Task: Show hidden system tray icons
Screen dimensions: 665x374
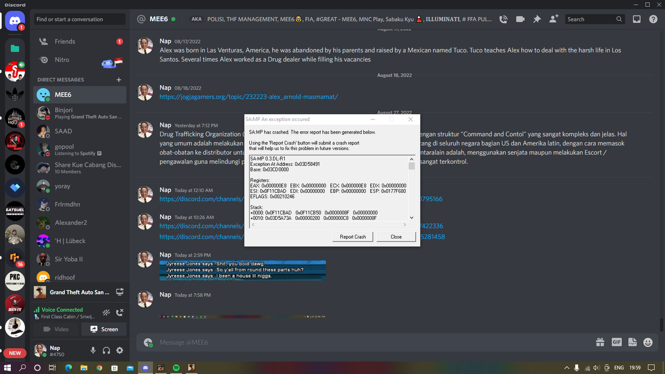Action: point(568,368)
